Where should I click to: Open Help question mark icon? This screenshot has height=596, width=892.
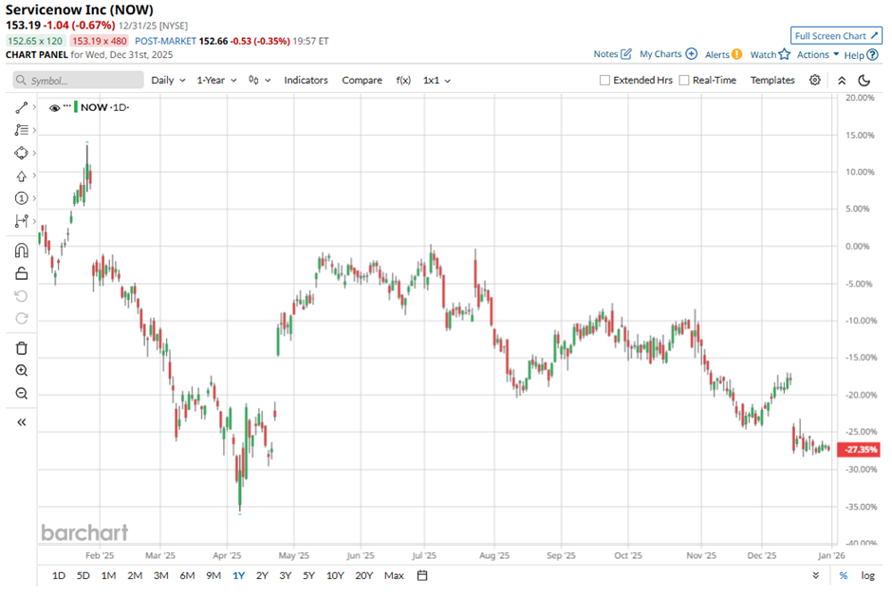pyautogui.click(x=872, y=55)
